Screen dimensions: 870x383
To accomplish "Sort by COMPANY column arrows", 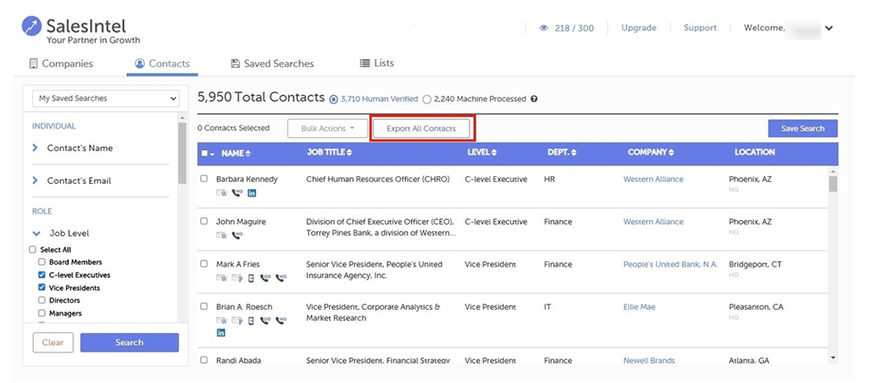I will [x=671, y=153].
